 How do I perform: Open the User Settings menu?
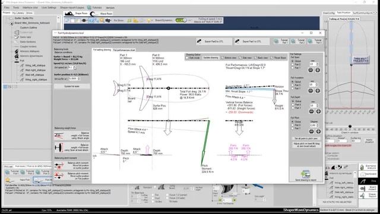click(49, 8)
